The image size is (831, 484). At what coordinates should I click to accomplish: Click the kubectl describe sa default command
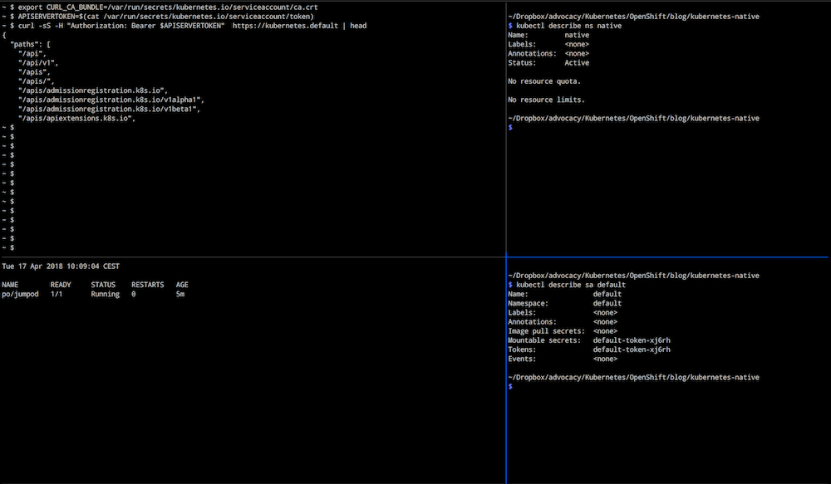click(571, 284)
